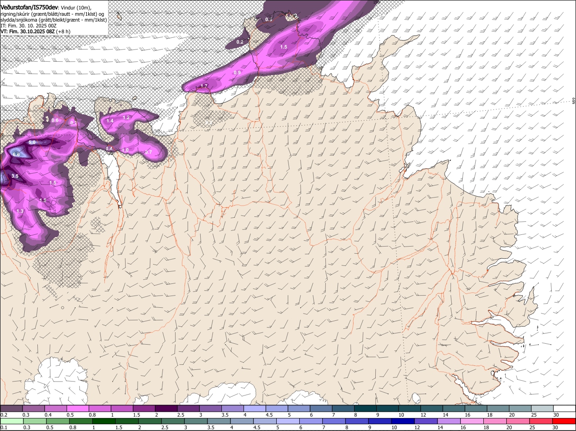Click the 'IT: Fim. 30. 10. 2025 00Z' line

pos(28,26)
